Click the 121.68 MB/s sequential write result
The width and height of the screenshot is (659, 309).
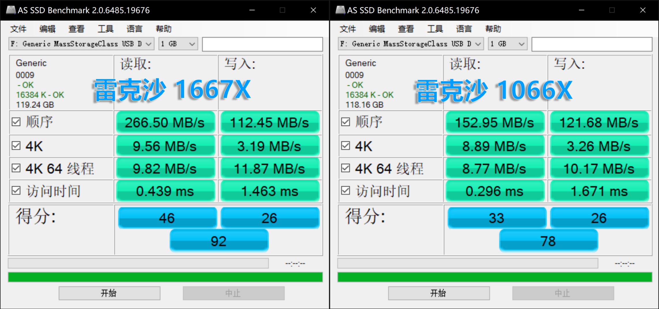pyautogui.click(x=600, y=122)
